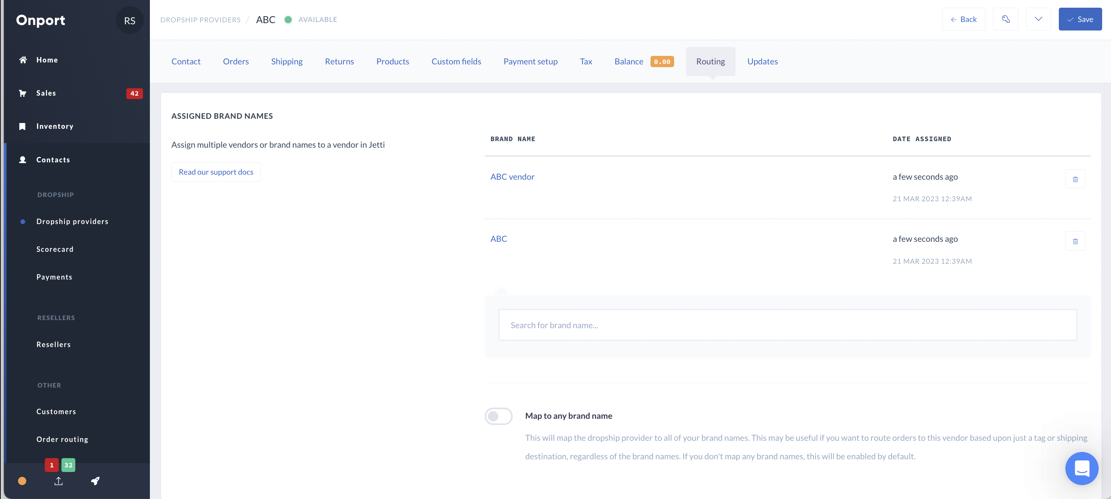Go to the Products tab
The image size is (1111, 499).
392,62
